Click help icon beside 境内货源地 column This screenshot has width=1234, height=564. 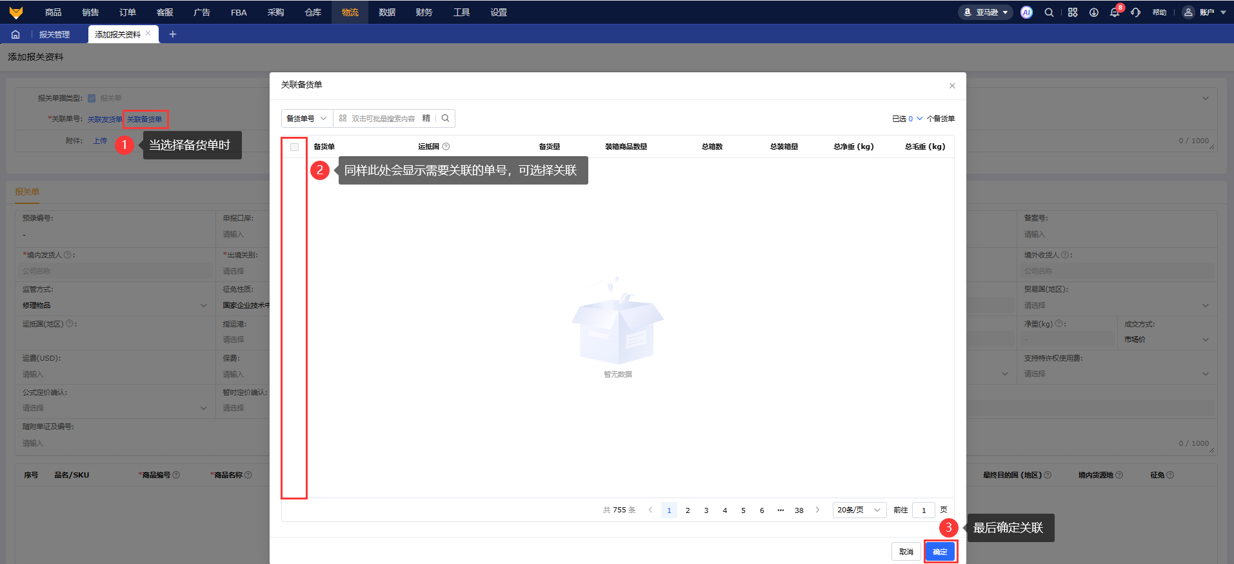point(1119,475)
